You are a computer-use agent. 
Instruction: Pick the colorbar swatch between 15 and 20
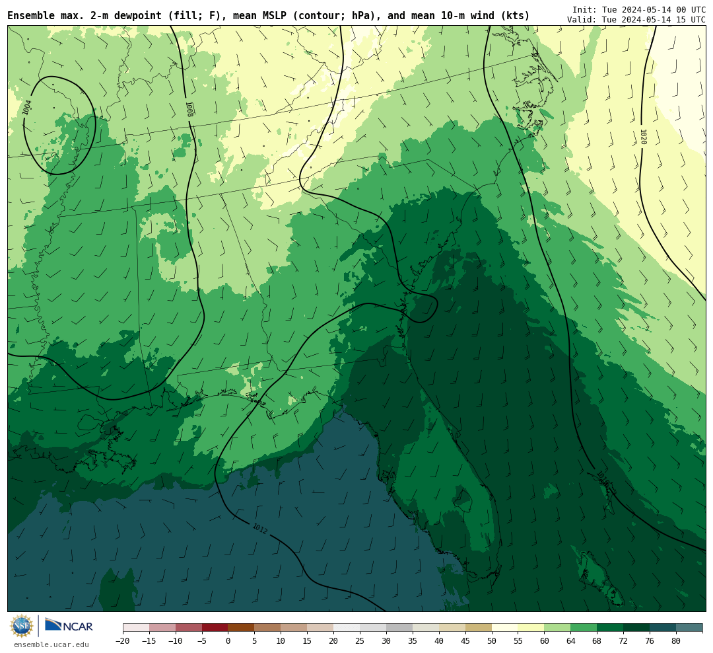pyautogui.click(x=321, y=628)
